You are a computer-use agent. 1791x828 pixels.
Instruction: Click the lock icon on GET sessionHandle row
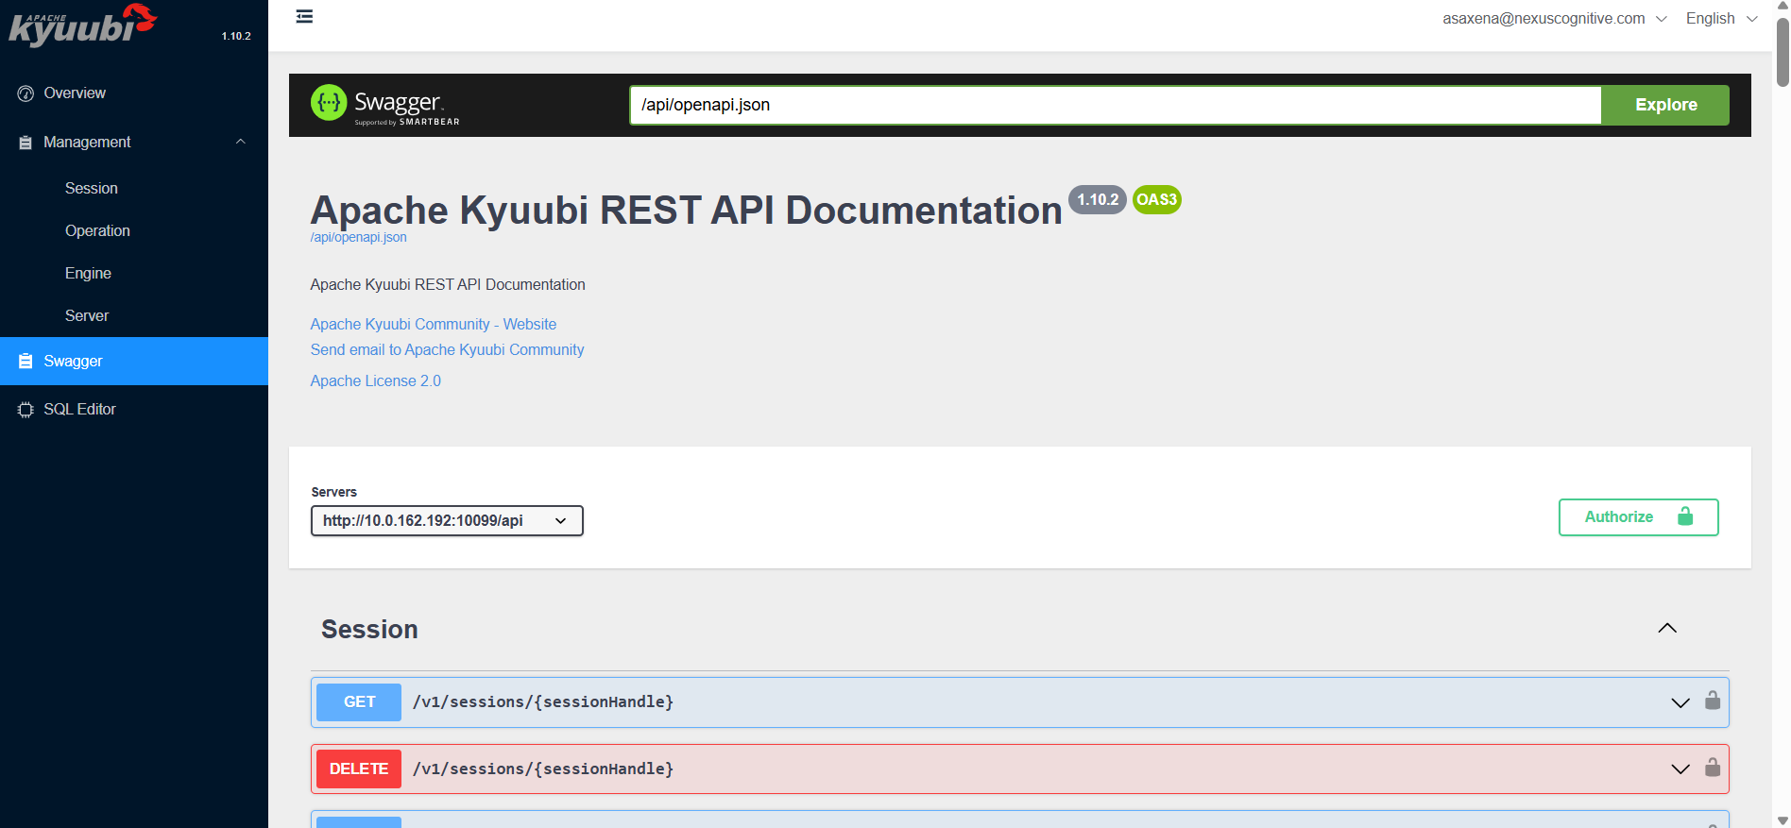(x=1713, y=701)
